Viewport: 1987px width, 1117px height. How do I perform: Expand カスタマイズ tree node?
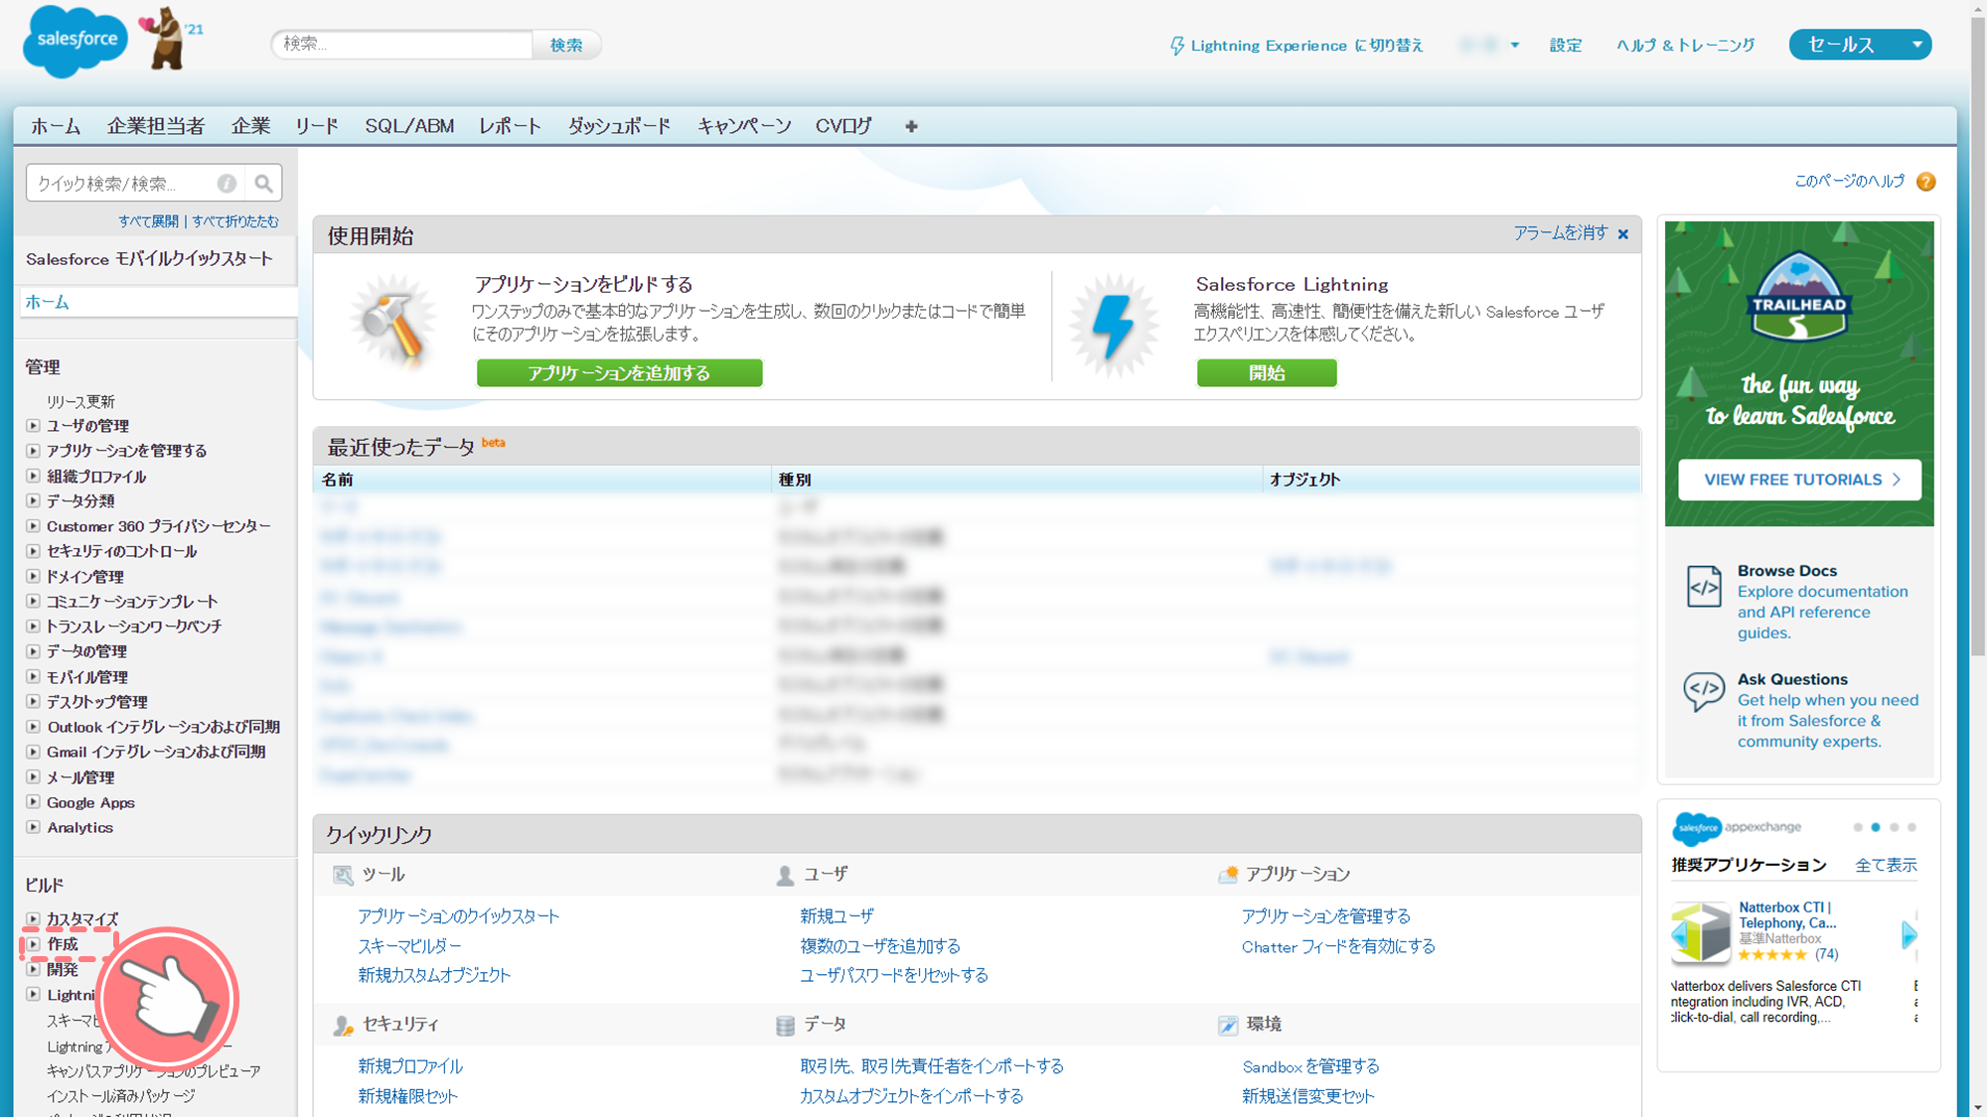click(x=33, y=919)
